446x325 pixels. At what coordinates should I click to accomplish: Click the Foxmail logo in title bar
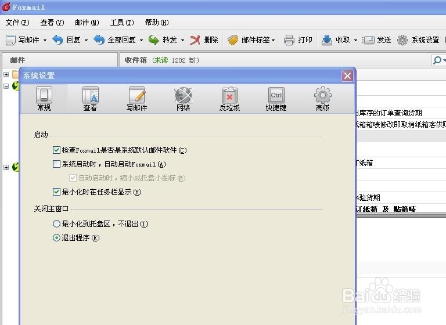click(x=6, y=7)
